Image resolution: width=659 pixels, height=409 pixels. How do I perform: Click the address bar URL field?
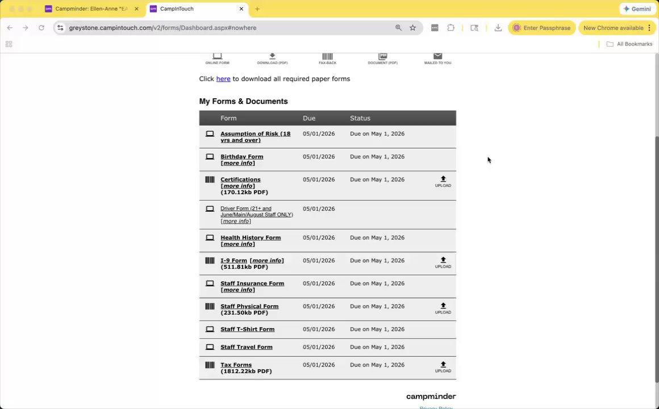pyautogui.click(x=227, y=28)
